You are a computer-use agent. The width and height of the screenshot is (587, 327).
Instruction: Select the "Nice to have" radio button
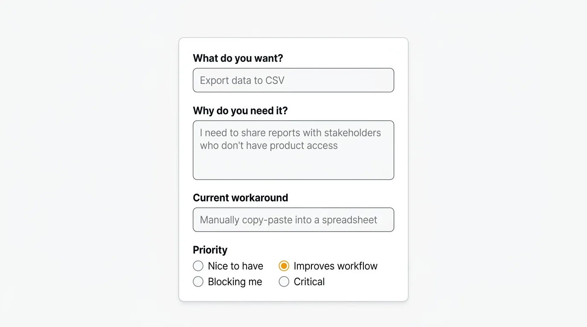(198, 266)
